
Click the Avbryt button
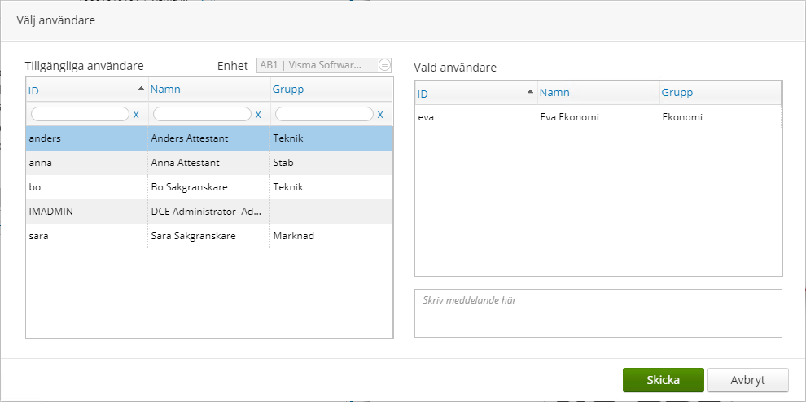point(748,380)
